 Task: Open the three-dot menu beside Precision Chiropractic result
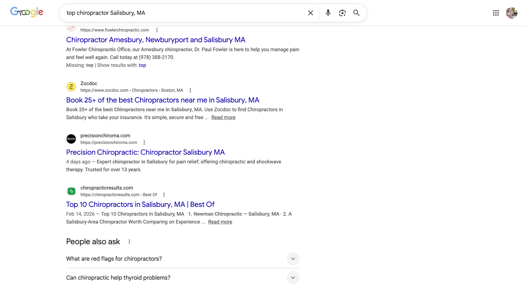[x=144, y=142]
